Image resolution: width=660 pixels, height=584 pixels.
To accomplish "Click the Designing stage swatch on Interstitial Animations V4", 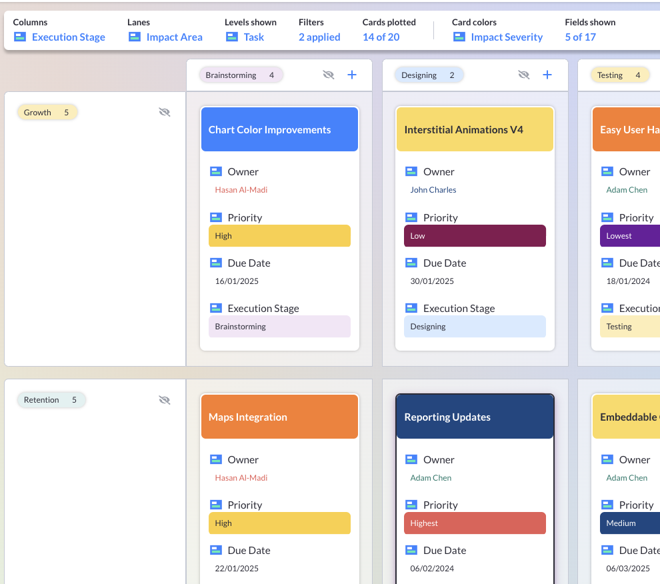I will point(475,326).
